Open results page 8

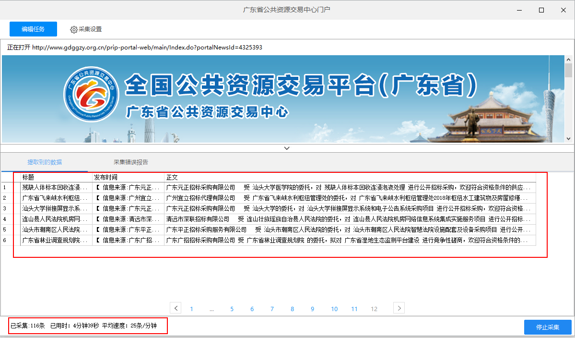[x=292, y=309]
